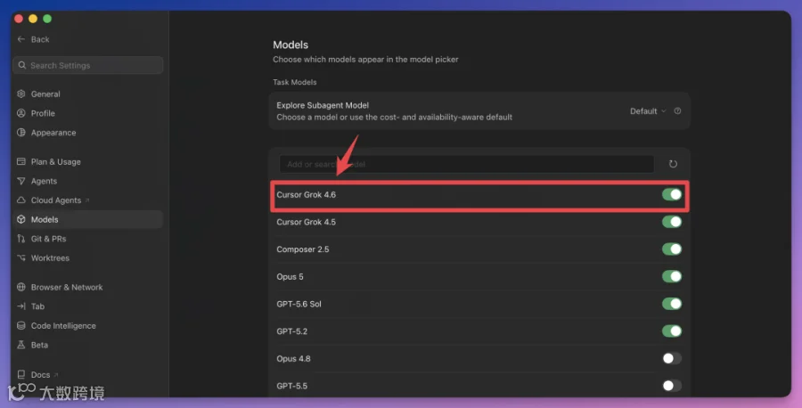Click the Beta flask icon
Screen dimensions: 802x408
[x=21, y=345]
